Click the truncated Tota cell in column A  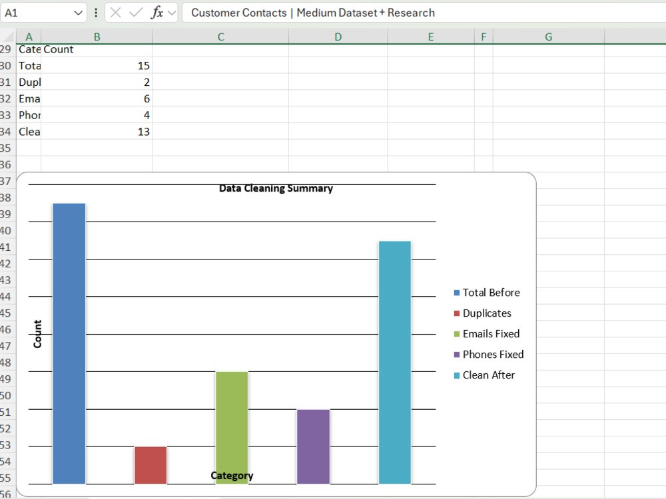click(29, 65)
